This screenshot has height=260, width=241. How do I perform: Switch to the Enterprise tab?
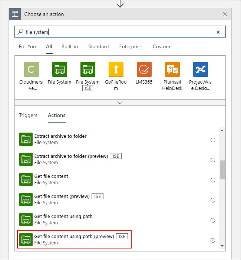(131, 46)
